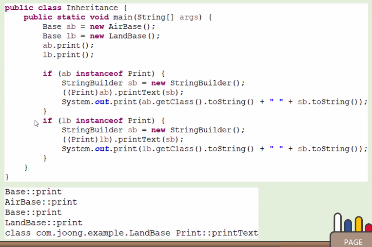Click first 'Base::print' output line
The height and width of the screenshot is (247, 372).
point(34,192)
